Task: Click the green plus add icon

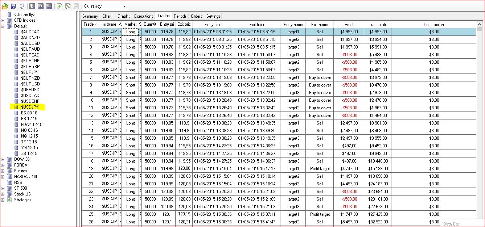Action: (x=59, y=6)
